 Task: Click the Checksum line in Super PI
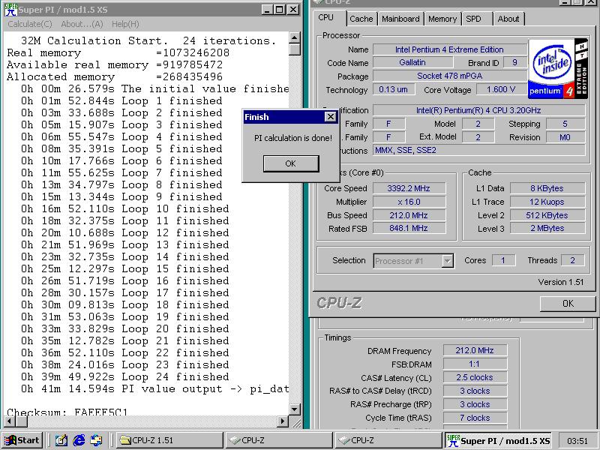(x=67, y=412)
